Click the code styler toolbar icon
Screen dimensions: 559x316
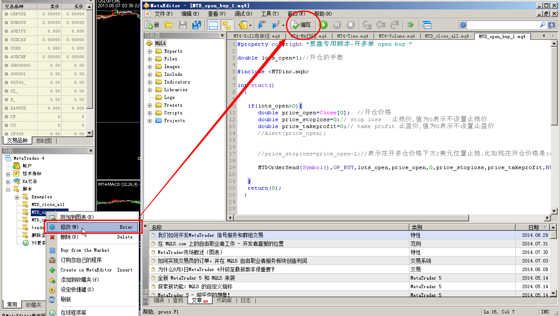pos(243,25)
